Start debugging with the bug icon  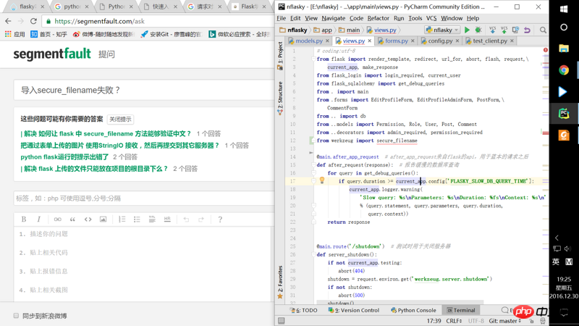tap(478, 30)
